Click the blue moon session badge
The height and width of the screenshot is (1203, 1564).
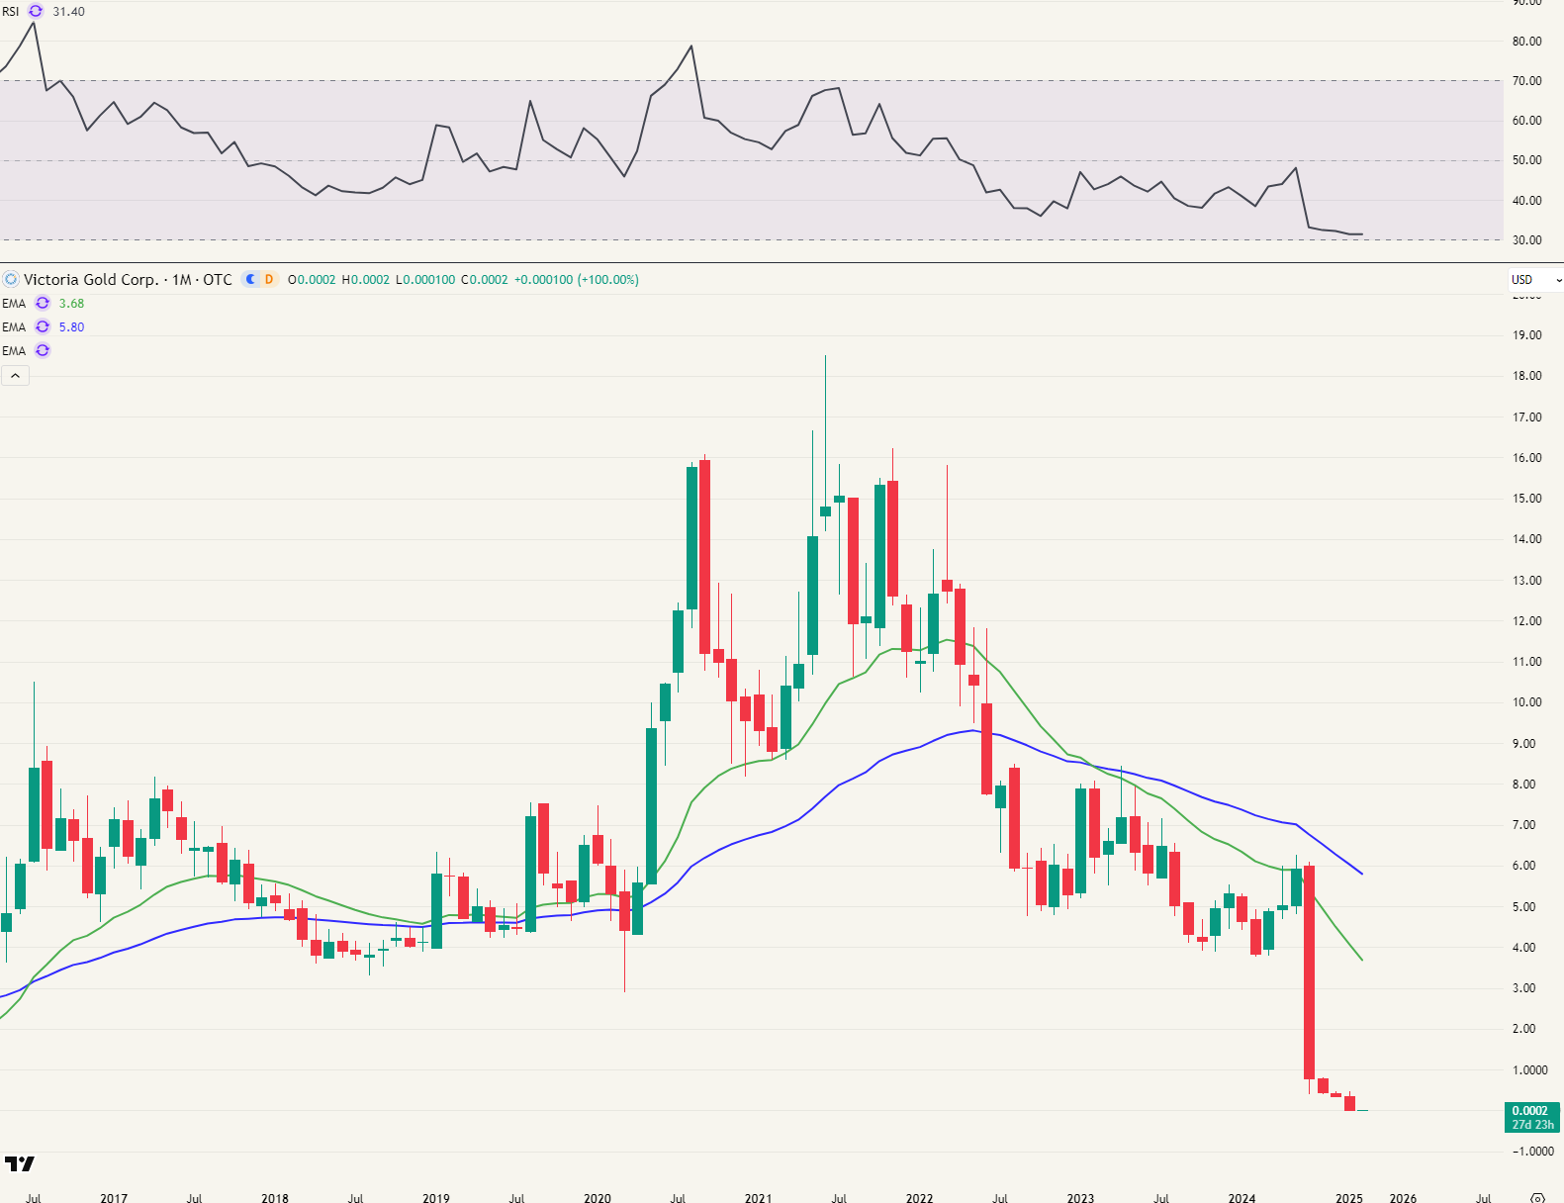(251, 280)
